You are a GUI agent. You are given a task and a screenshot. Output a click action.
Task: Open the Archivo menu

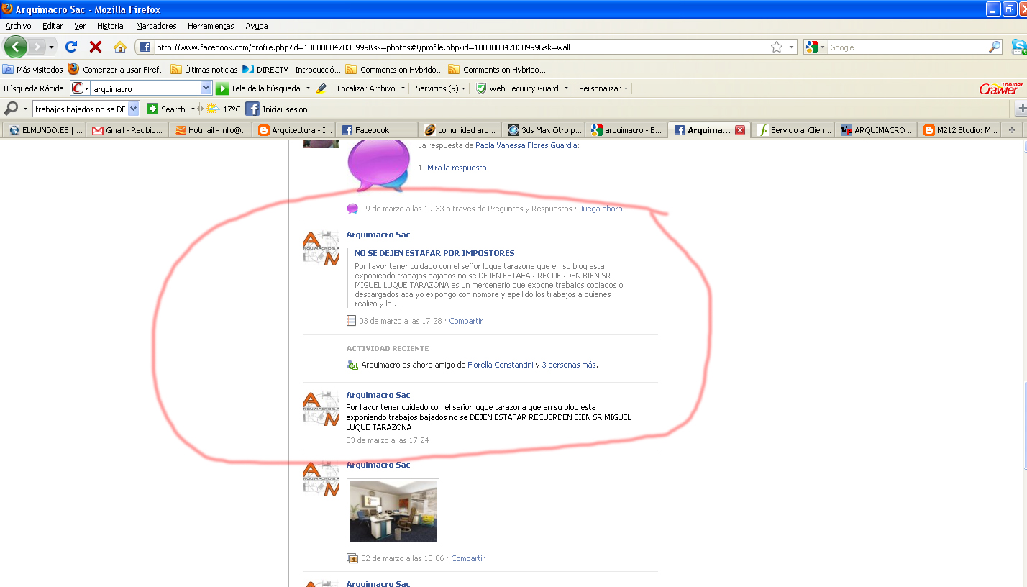(19, 26)
